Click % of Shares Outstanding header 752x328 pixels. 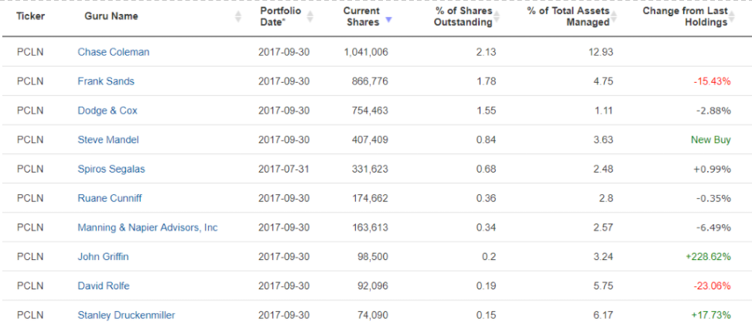463,16
